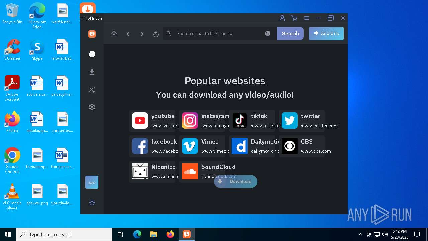Open network status icon in tray
The image size is (428, 241).
pos(377,234)
